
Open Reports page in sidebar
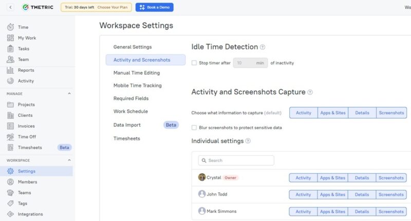26,70
